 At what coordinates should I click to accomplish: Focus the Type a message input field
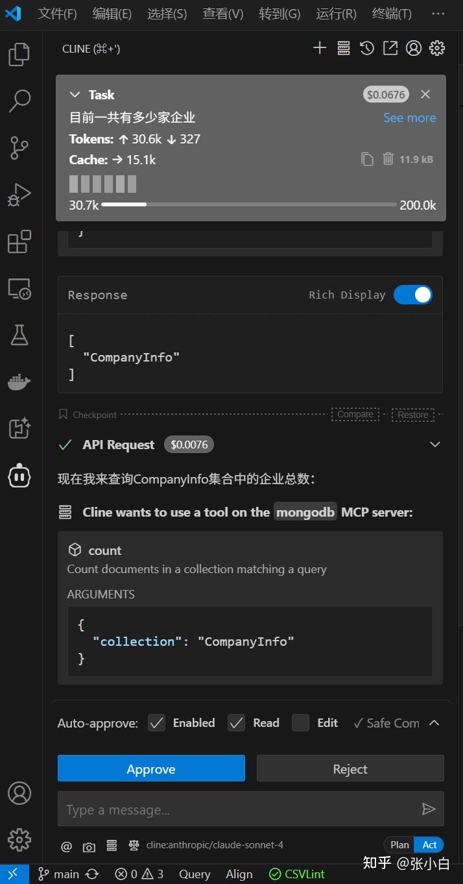click(240, 809)
